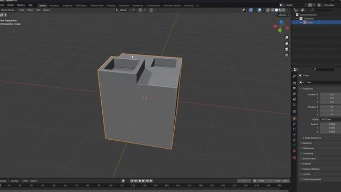Open the Render menu
This screenshot has height=192, width=341.
pos(11,5)
